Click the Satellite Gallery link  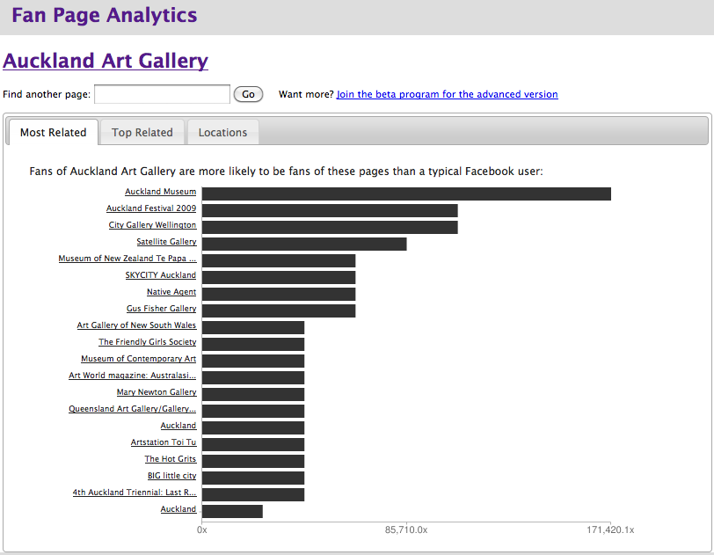point(166,242)
